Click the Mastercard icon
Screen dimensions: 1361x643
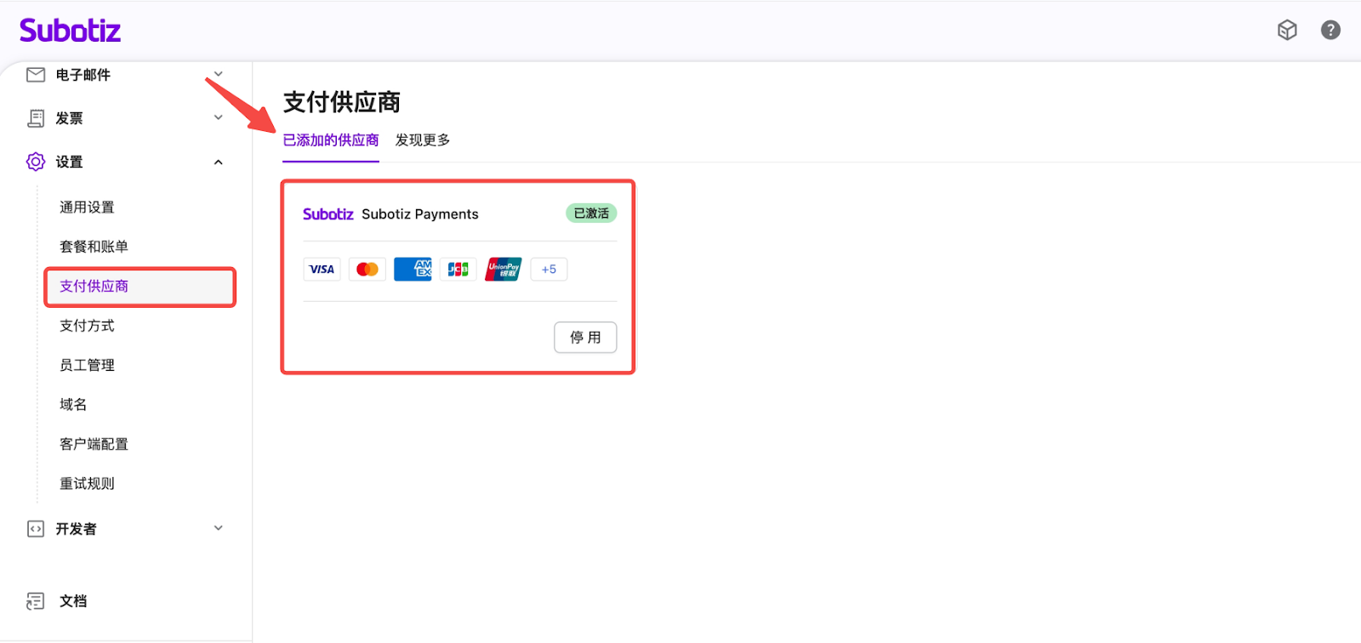click(x=367, y=270)
